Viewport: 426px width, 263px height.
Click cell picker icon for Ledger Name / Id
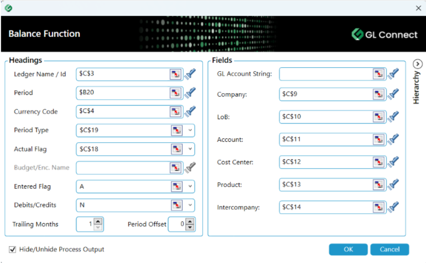point(175,74)
